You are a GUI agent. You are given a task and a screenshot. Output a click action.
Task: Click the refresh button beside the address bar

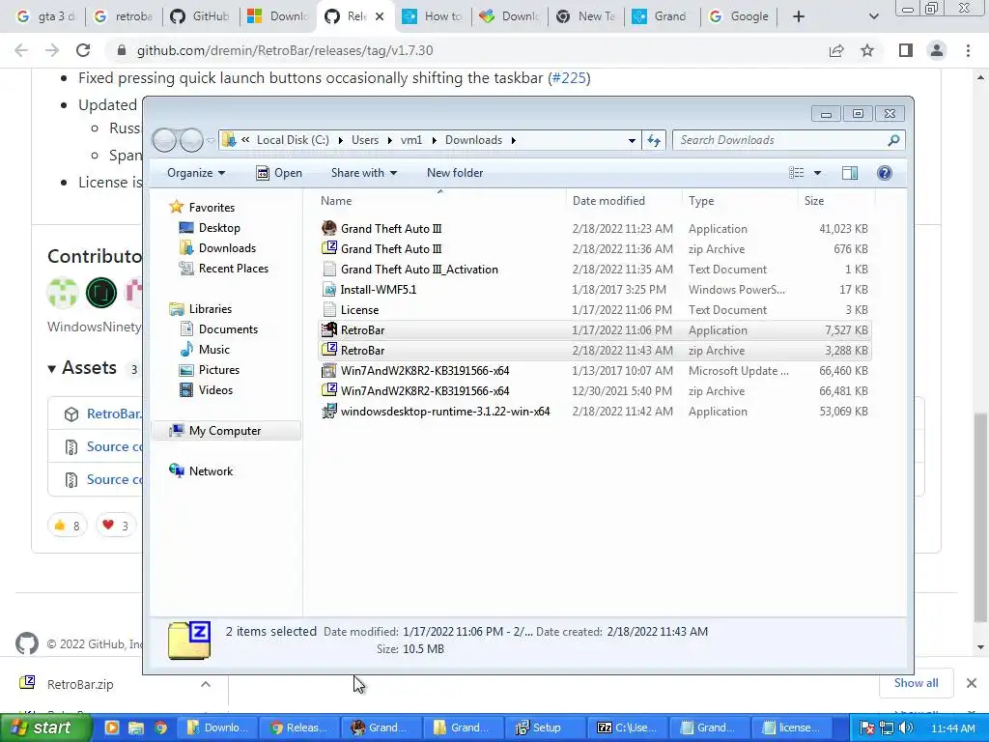point(654,140)
